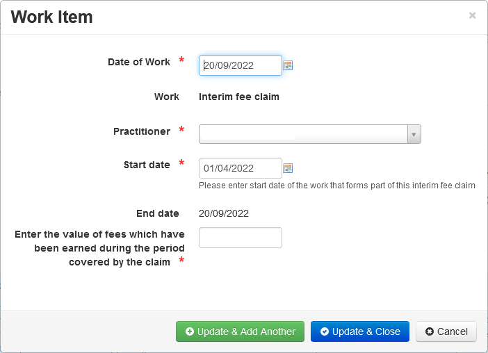Click the Date of Work label
488x353 pixels.
[139, 62]
